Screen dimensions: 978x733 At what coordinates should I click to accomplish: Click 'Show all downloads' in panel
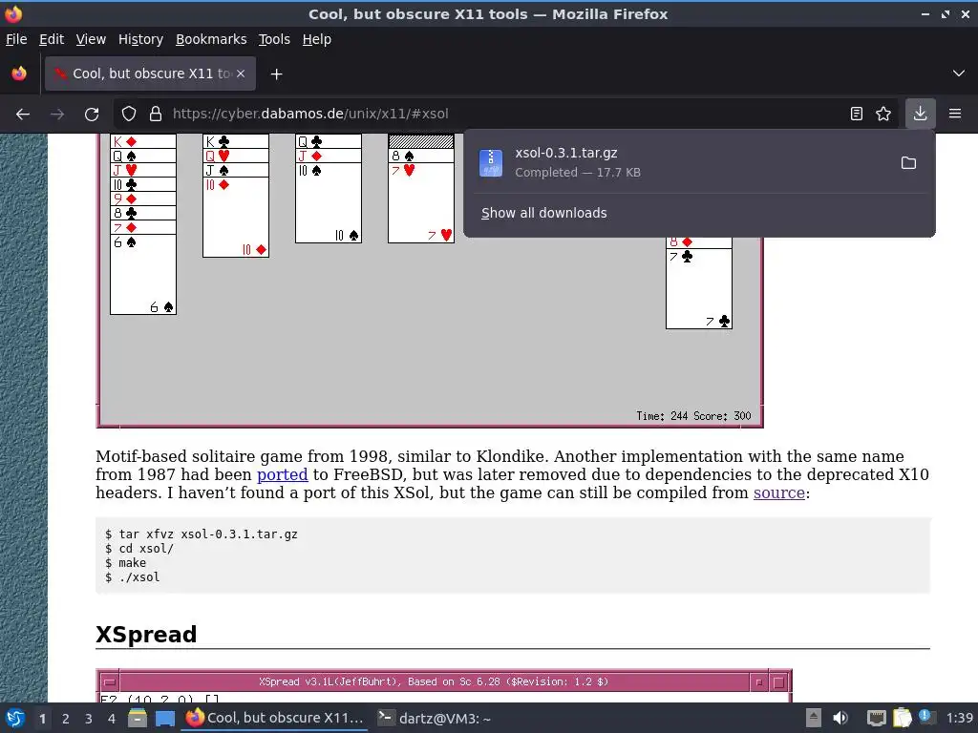[x=543, y=213]
